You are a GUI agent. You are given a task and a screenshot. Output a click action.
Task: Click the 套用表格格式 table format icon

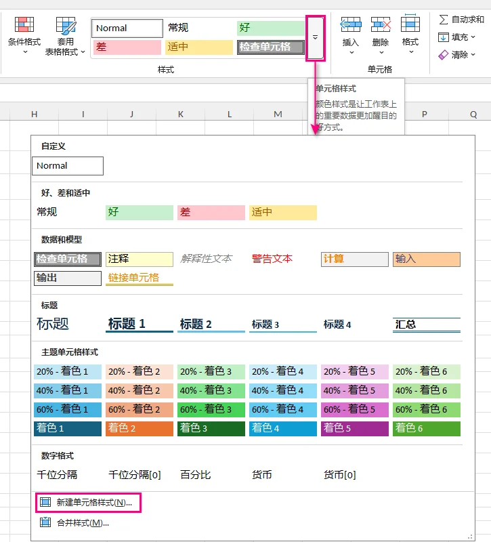pyautogui.click(x=66, y=25)
